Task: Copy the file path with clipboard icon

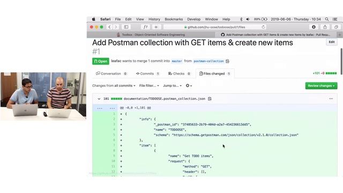Action: click(x=210, y=99)
